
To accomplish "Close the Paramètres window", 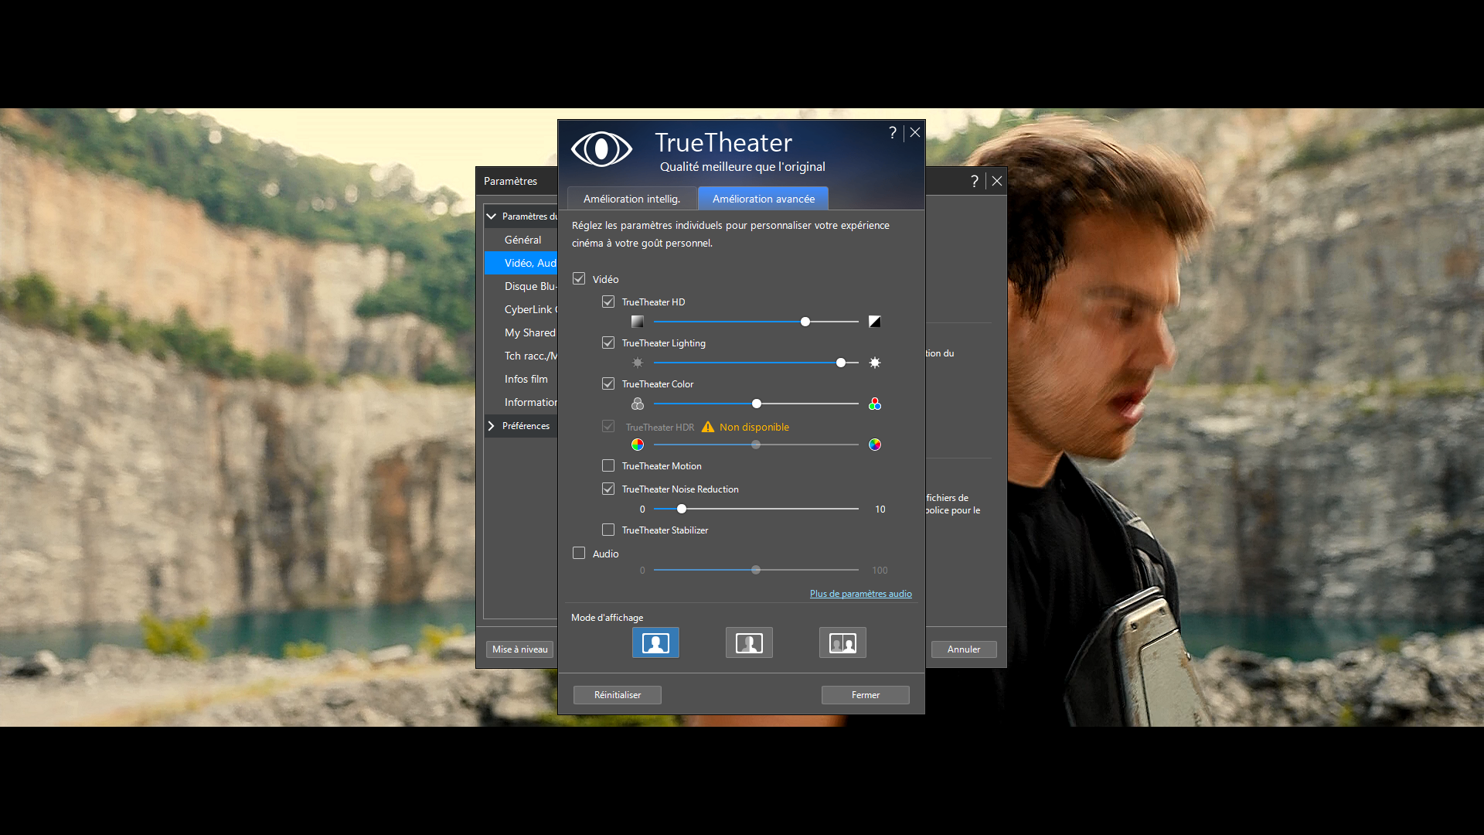I will click(997, 181).
